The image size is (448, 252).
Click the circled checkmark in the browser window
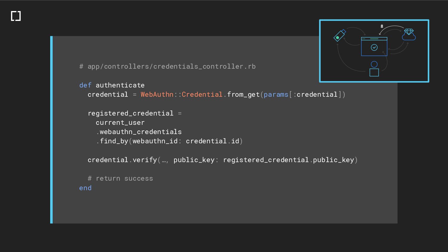coord(374,47)
